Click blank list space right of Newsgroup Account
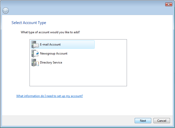The image size is (175, 128). point(100,53)
